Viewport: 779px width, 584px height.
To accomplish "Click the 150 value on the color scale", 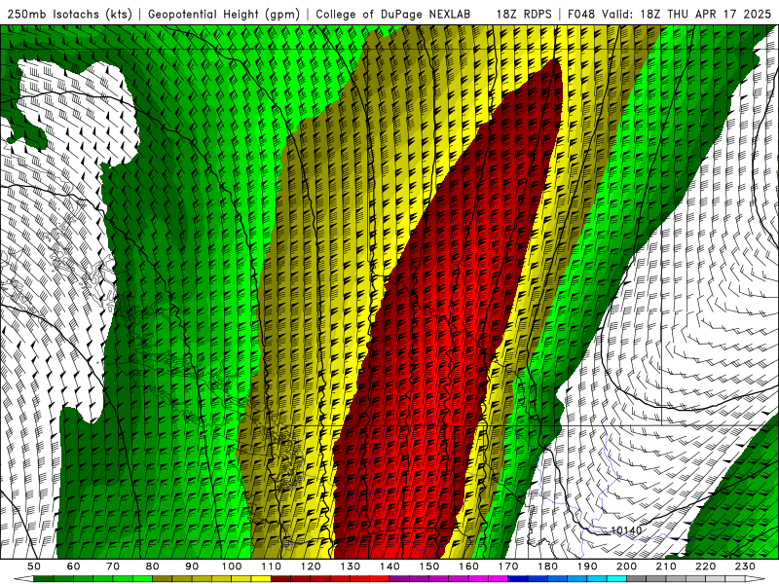I will tap(429, 566).
